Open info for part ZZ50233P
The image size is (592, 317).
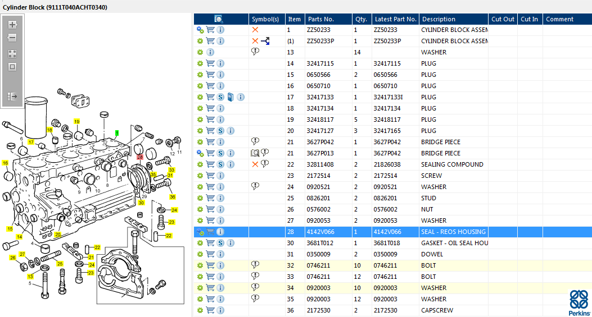click(x=220, y=41)
